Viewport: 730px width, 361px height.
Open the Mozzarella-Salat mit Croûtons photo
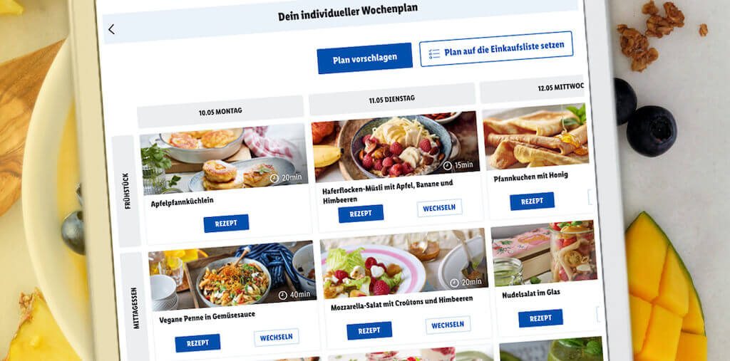(403, 263)
